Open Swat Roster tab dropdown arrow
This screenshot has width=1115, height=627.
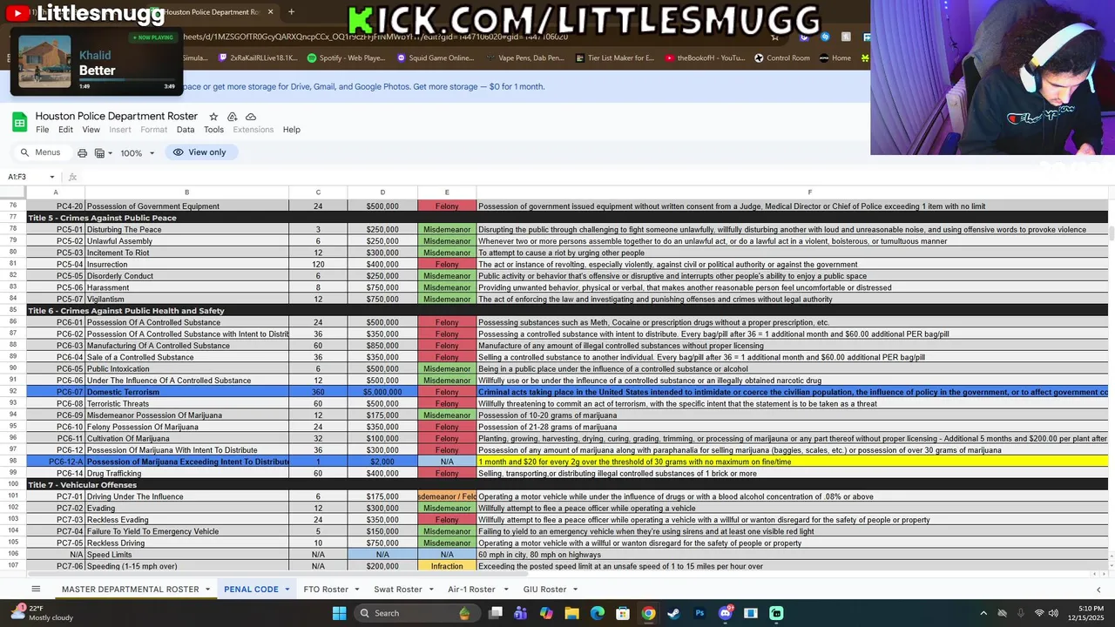point(430,590)
